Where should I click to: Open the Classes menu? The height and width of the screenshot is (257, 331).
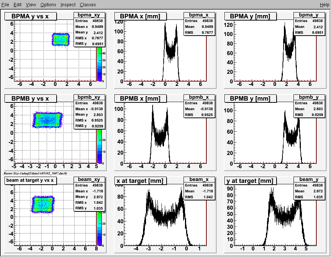point(88,5)
